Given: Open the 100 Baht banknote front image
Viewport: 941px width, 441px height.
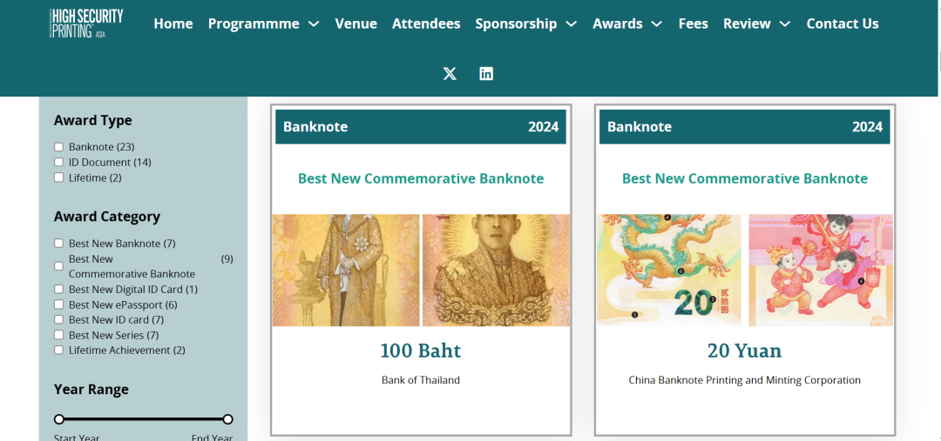Looking at the screenshot, I should [x=346, y=271].
